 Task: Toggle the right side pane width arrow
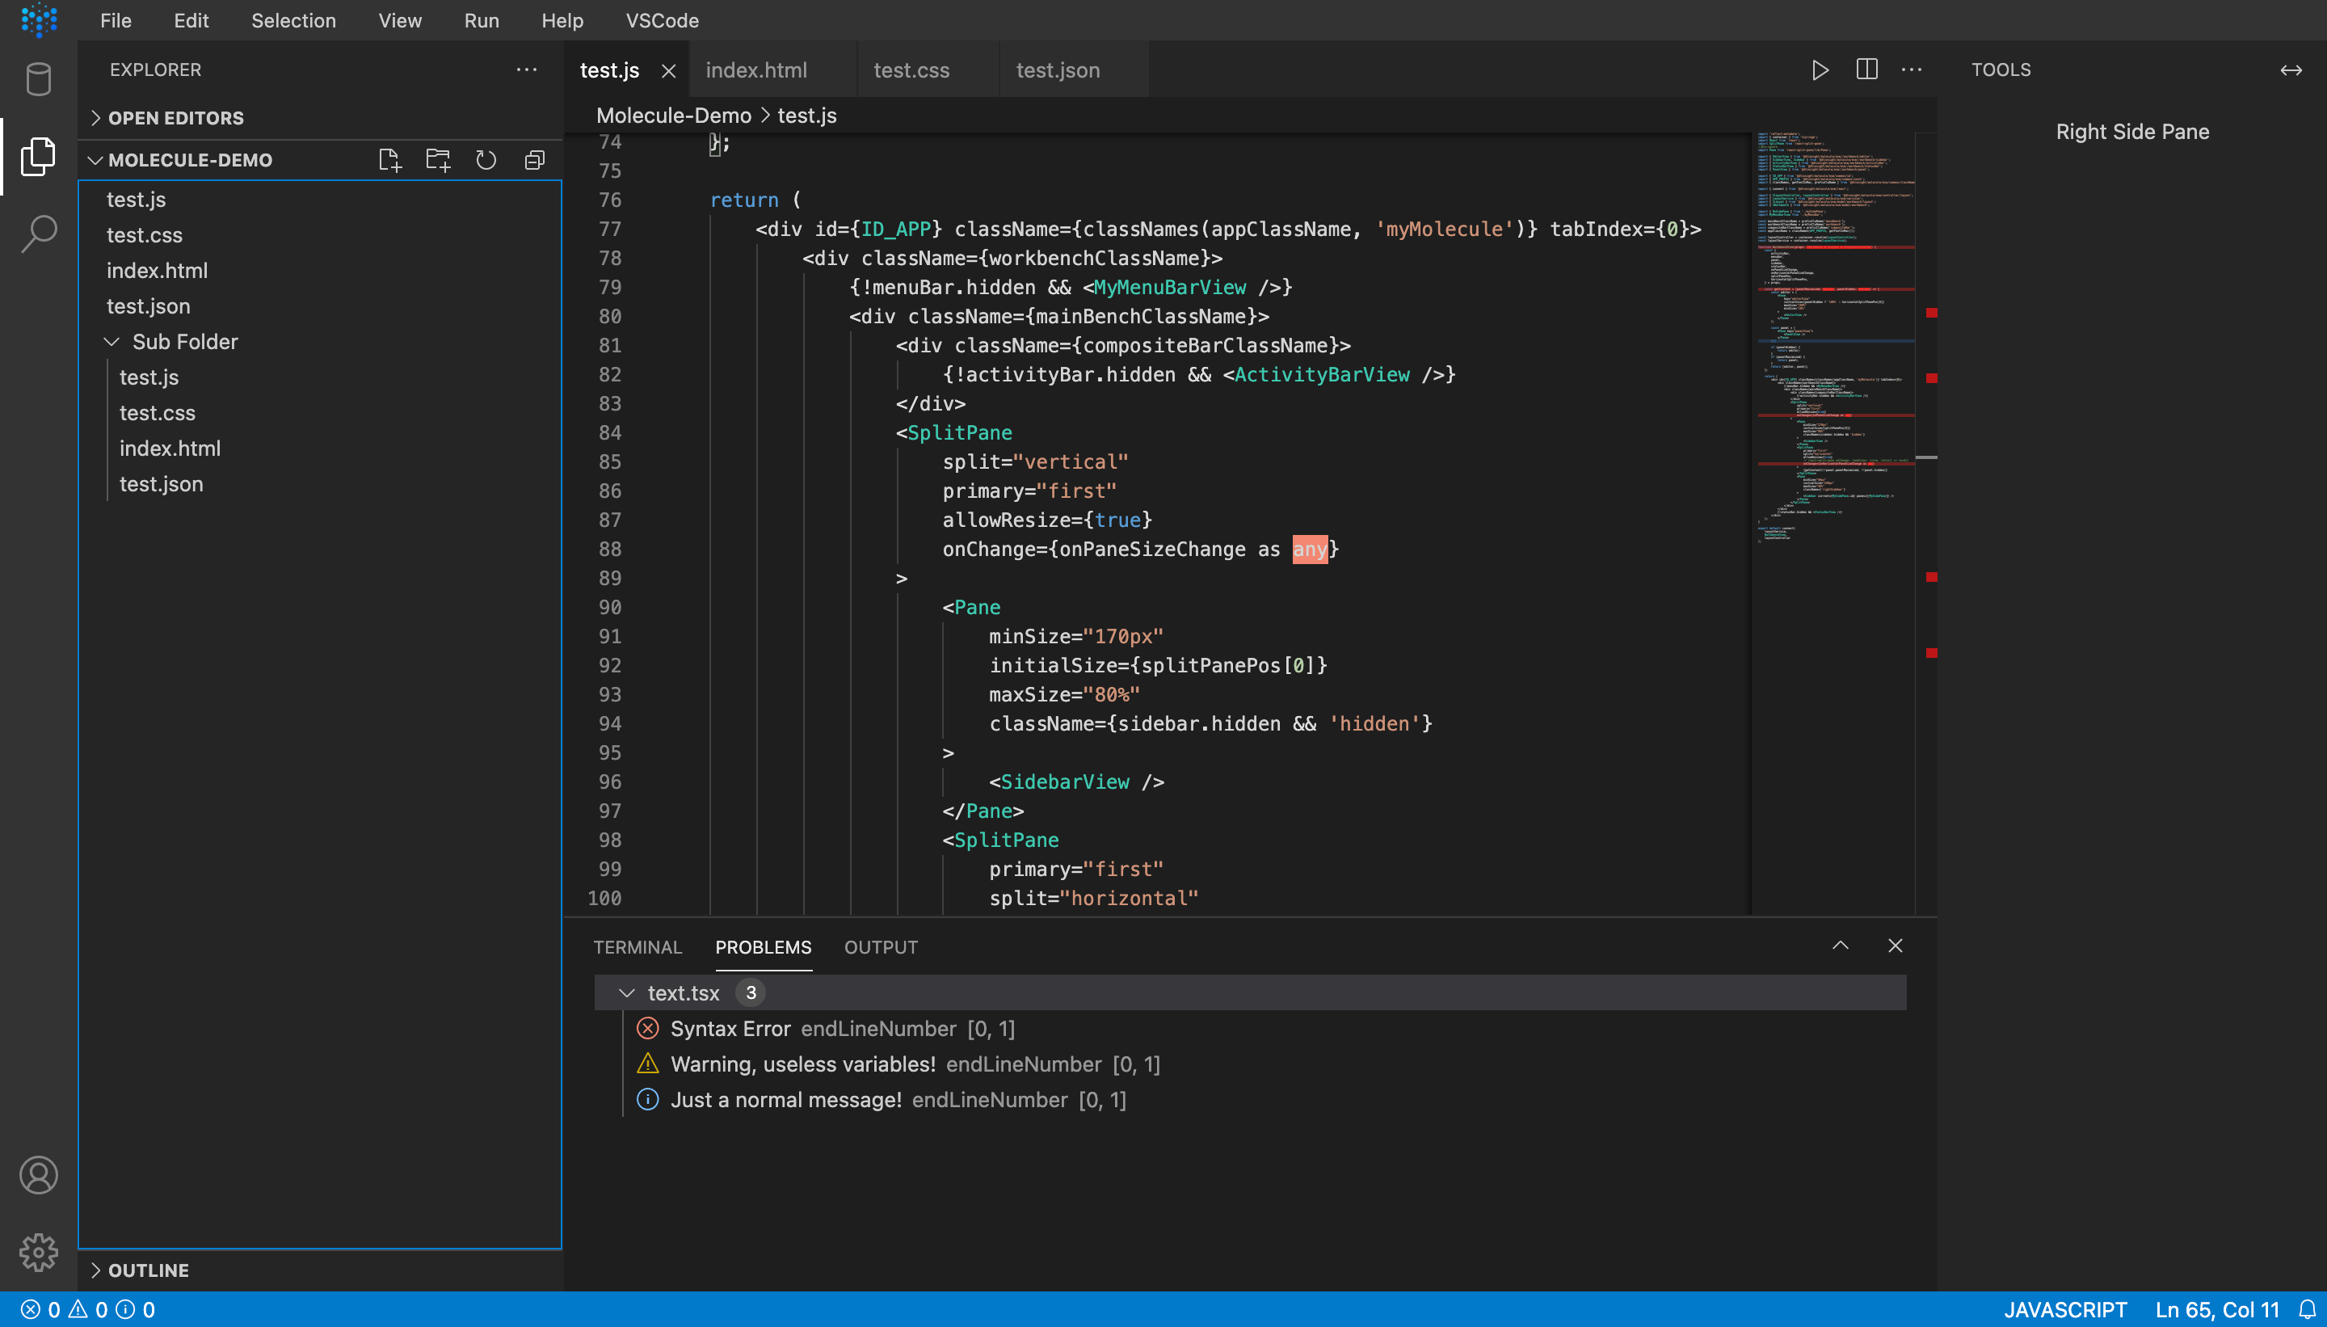point(2291,70)
